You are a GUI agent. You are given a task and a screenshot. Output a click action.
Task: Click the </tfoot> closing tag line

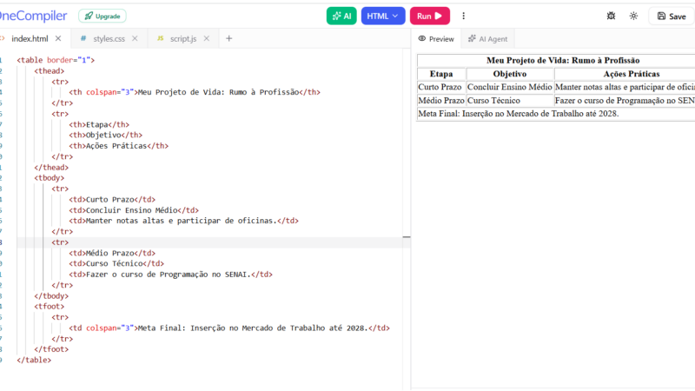click(51, 349)
